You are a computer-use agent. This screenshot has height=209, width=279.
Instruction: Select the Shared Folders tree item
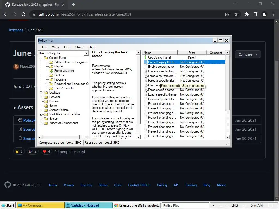click(x=59, y=110)
